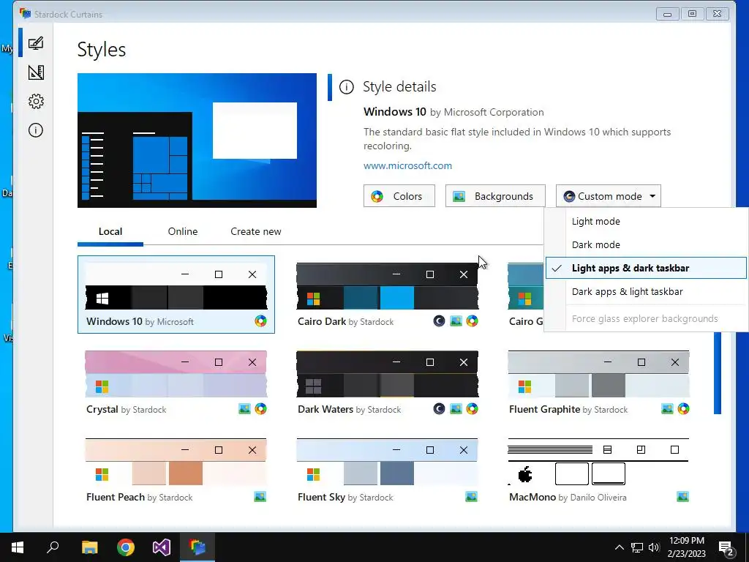Click background picture icon on Dark Waters
The height and width of the screenshot is (562, 749).
point(456,409)
